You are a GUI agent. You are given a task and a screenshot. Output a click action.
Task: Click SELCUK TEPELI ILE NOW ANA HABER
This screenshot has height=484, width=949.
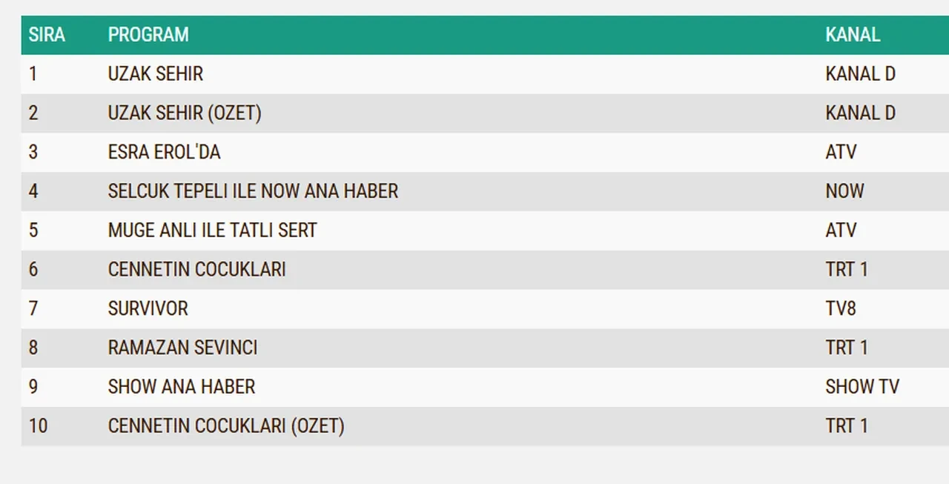253,191
